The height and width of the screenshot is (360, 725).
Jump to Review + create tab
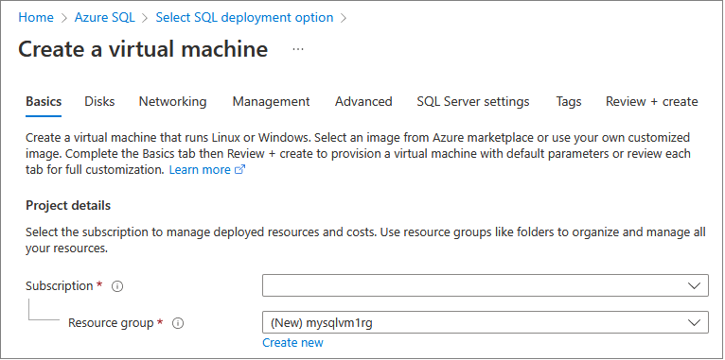651,101
